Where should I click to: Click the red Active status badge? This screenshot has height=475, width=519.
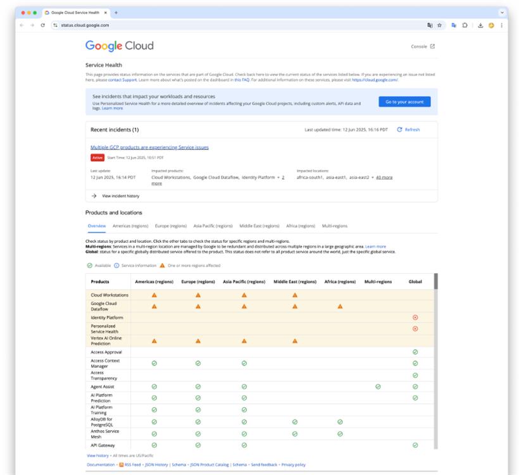(x=97, y=157)
